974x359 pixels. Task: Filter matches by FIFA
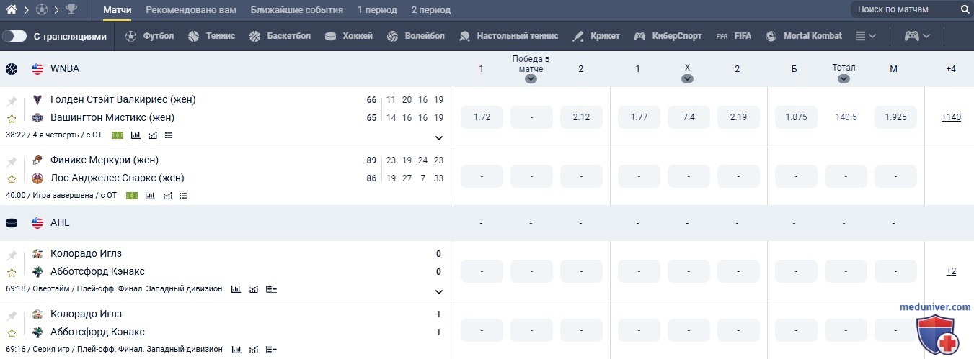tap(733, 36)
